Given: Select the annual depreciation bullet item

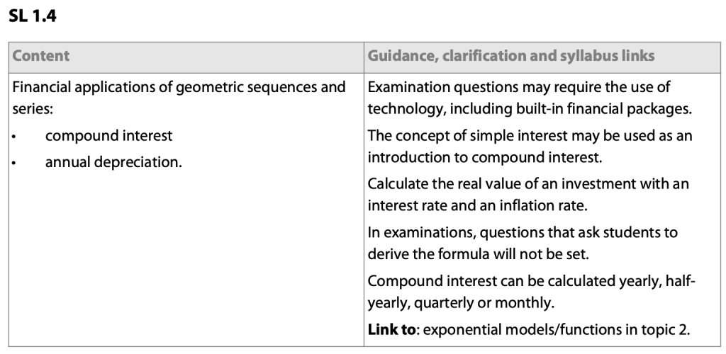Looking at the screenshot, I should [113, 162].
